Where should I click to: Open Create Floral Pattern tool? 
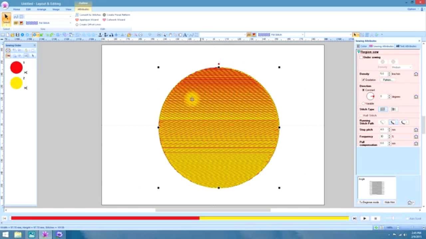(116, 15)
